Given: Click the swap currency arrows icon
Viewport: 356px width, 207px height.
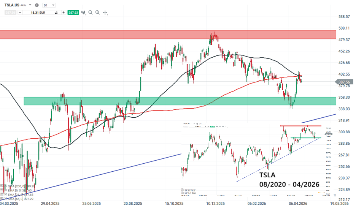Looking at the screenshot, I should (x=56, y=13).
